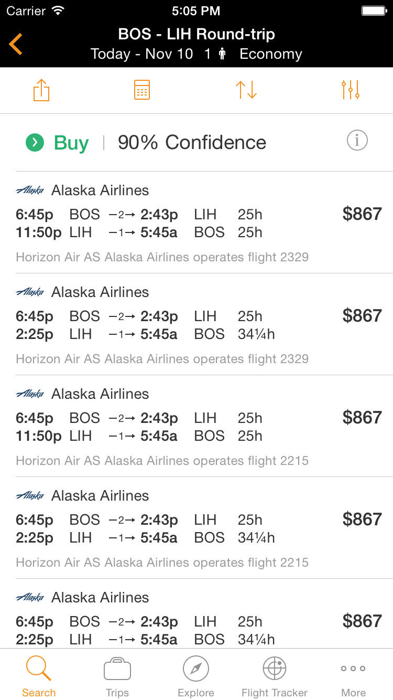The image size is (393, 700).
Task: Open the filters sliders icon
Action: click(350, 90)
